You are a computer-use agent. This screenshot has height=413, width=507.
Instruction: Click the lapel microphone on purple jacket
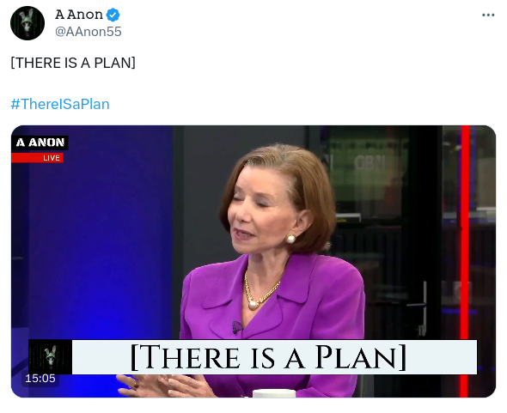pyautogui.click(x=237, y=327)
